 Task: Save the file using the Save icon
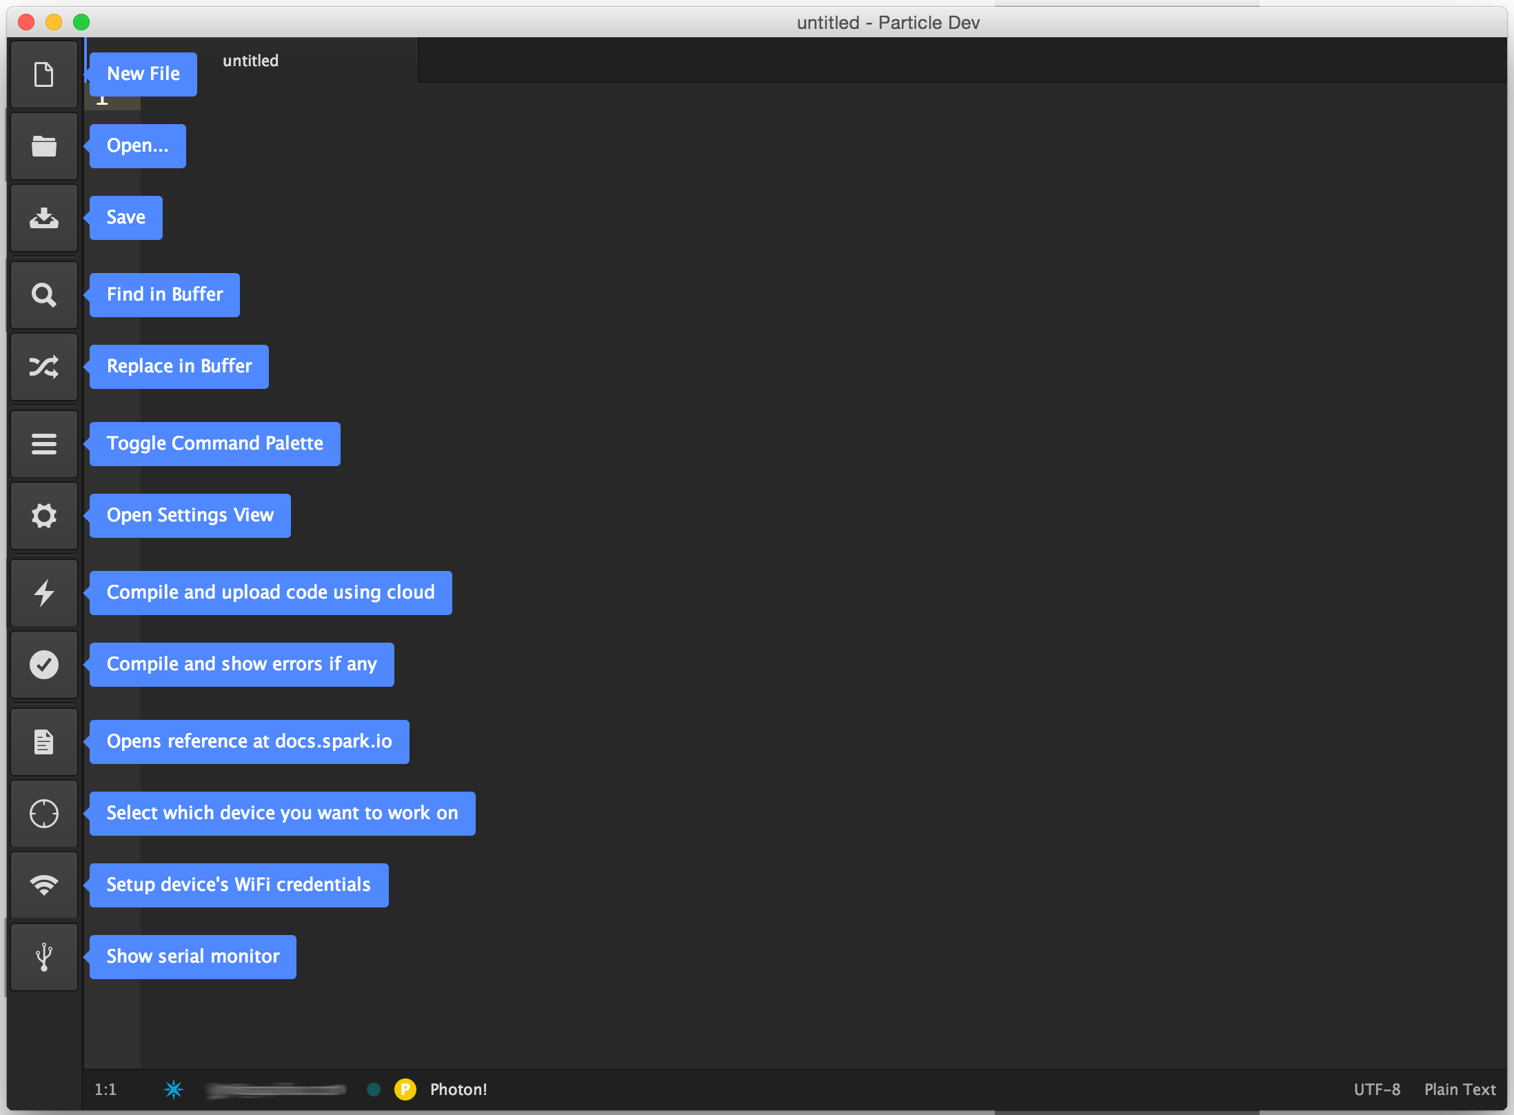pyautogui.click(x=44, y=218)
